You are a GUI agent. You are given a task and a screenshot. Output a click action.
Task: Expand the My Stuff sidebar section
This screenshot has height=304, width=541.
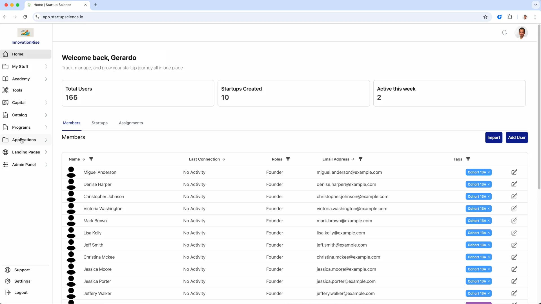pos(46,66)
